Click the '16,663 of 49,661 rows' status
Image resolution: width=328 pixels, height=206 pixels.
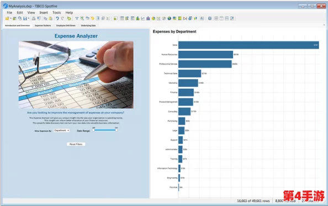[253, 201]
